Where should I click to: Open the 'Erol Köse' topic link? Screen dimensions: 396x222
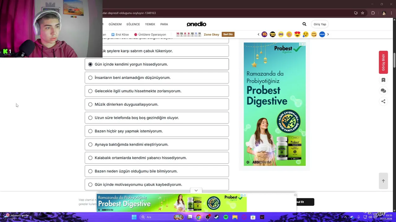[x=120, y=35]
